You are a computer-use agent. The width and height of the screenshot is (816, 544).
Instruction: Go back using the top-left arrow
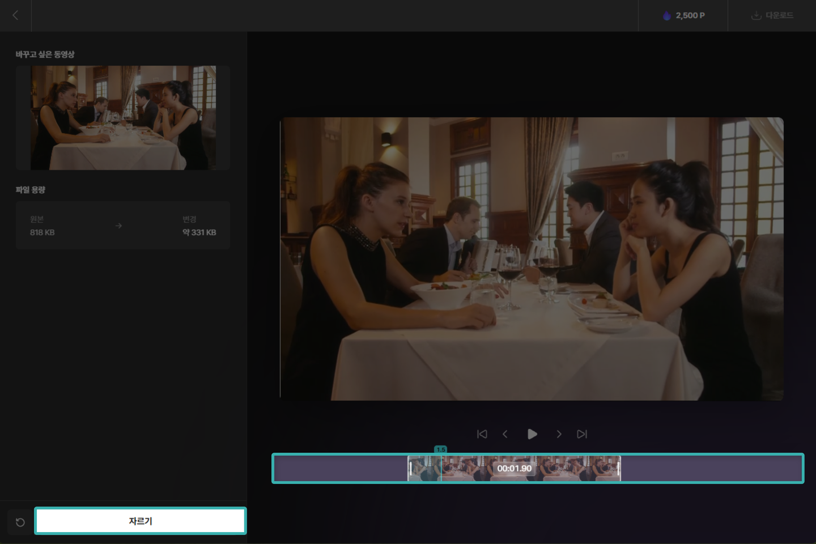[15, 15]
